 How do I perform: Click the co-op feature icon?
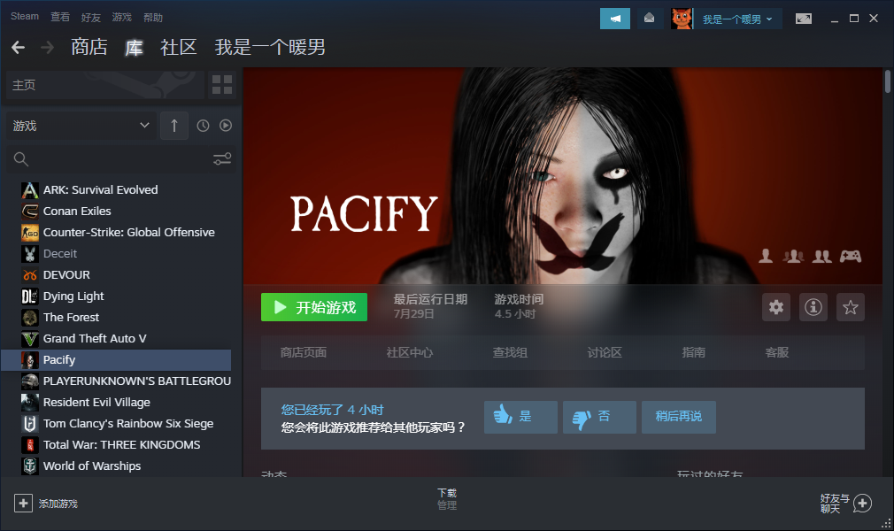(821, 256)
